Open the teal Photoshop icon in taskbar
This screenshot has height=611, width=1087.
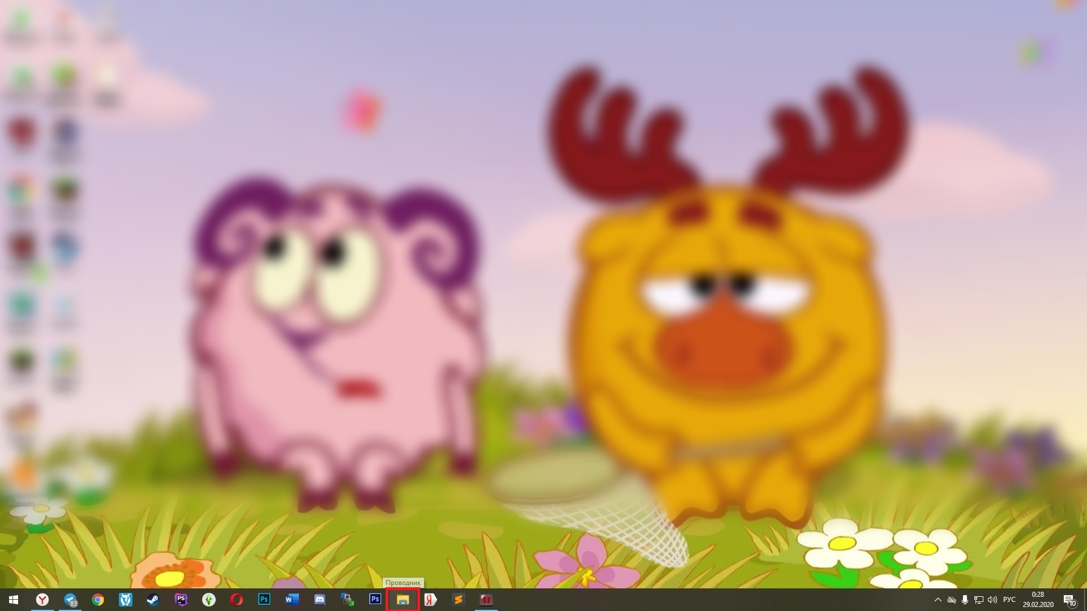pos(264,600)
